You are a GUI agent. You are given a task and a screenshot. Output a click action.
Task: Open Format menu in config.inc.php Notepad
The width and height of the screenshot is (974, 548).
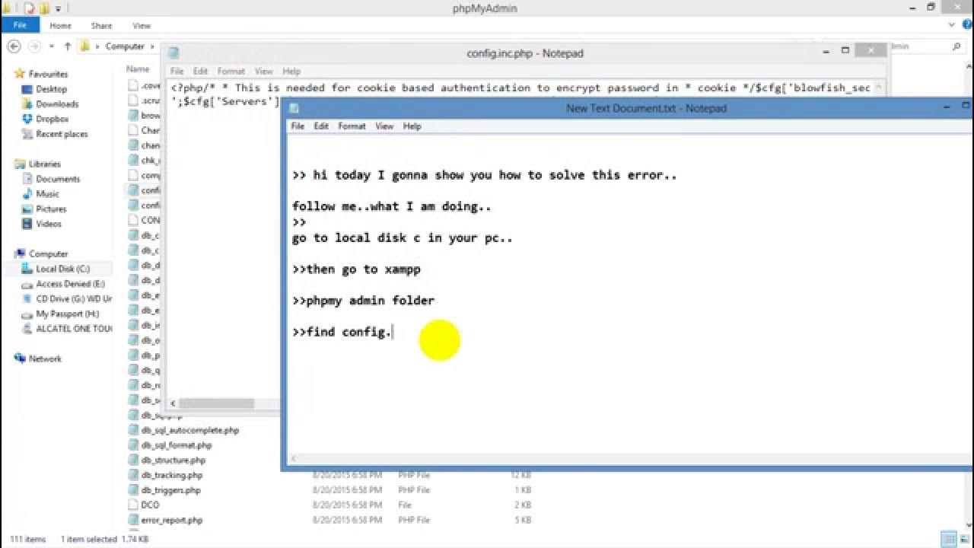[231, 72]
